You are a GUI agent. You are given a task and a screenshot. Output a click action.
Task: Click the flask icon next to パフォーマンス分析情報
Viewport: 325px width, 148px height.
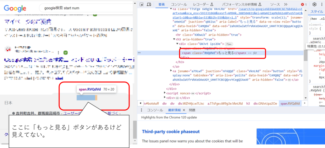pos(260,4)
